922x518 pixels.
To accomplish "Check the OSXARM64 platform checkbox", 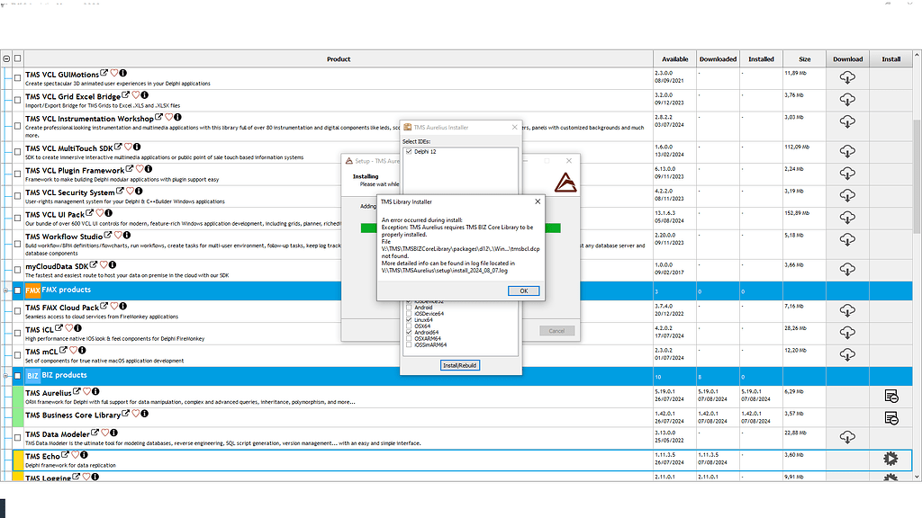I will point(408,337).
